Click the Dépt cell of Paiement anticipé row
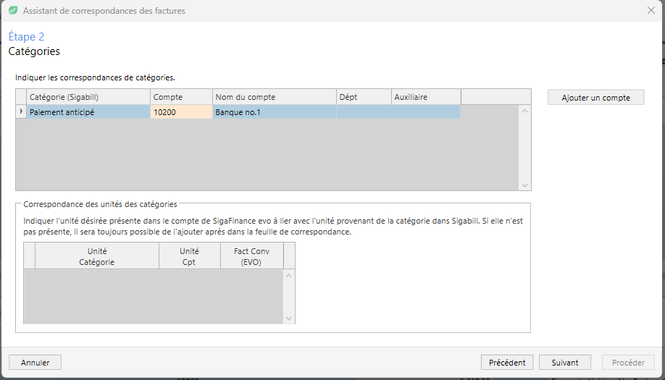 [364, 112]
